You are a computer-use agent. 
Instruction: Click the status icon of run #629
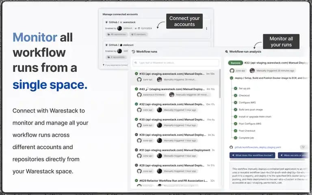click(x=136, y=180)
